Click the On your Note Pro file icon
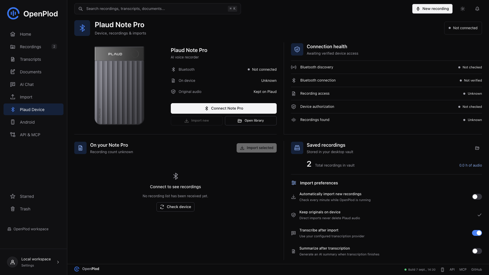 [x=80, y=148]
